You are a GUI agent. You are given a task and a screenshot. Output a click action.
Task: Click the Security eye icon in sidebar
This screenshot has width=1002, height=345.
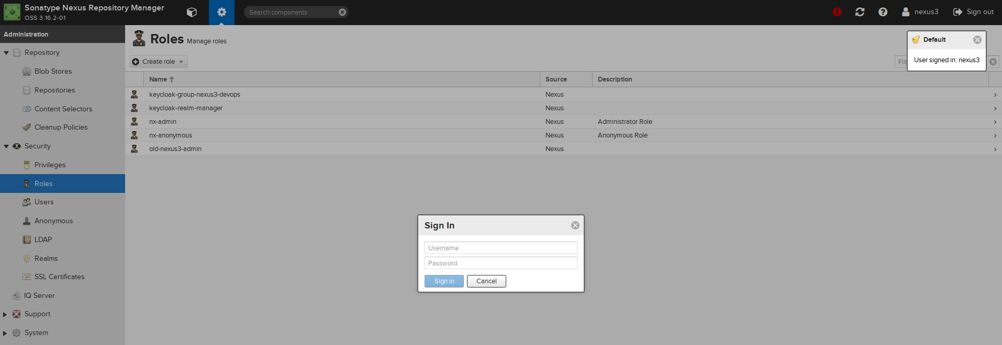coord(17,146)
